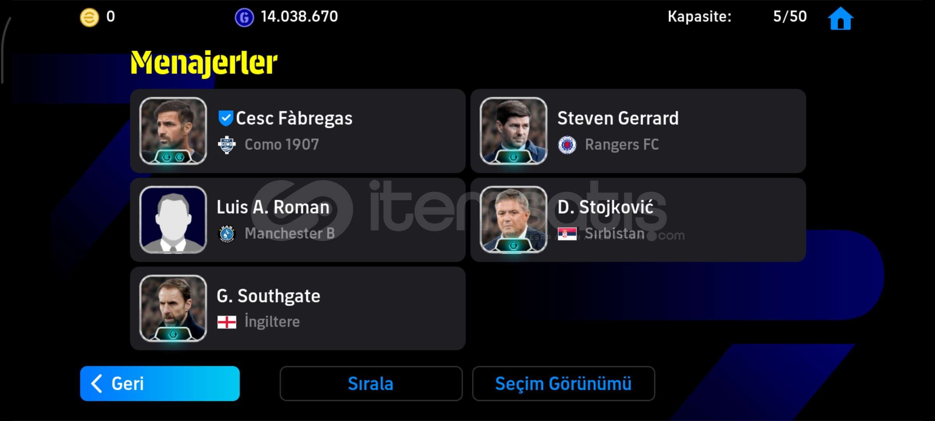Open Steven Gerrard portrait thumbnail
This screenshot has height=421, width=935.
pyautogui.click(x=513, y=131)
